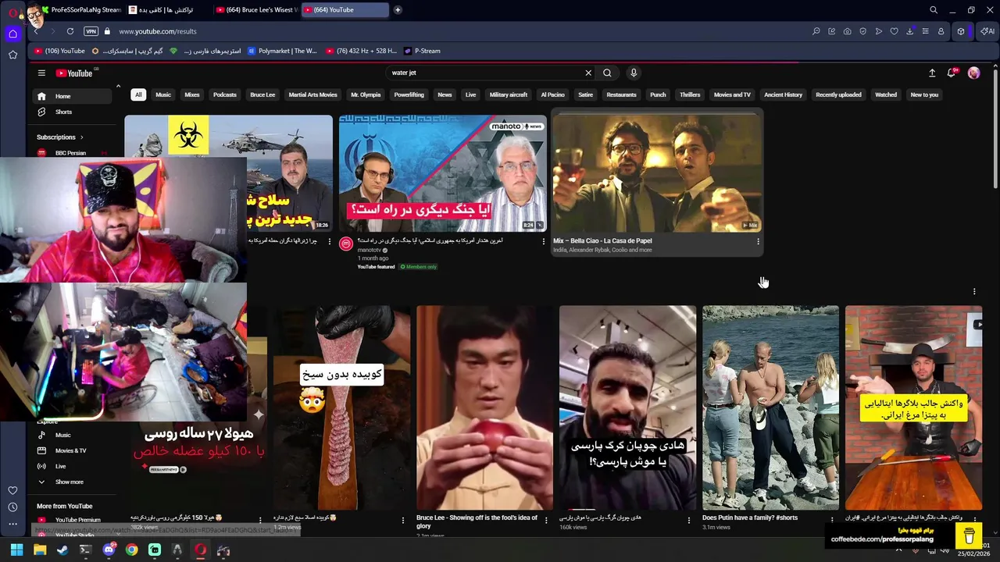Open Google Chrome from the taskbar
1000x562 pixels.
[x=131, y=550]
